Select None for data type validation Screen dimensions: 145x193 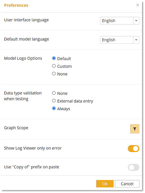tap(54, 93)
